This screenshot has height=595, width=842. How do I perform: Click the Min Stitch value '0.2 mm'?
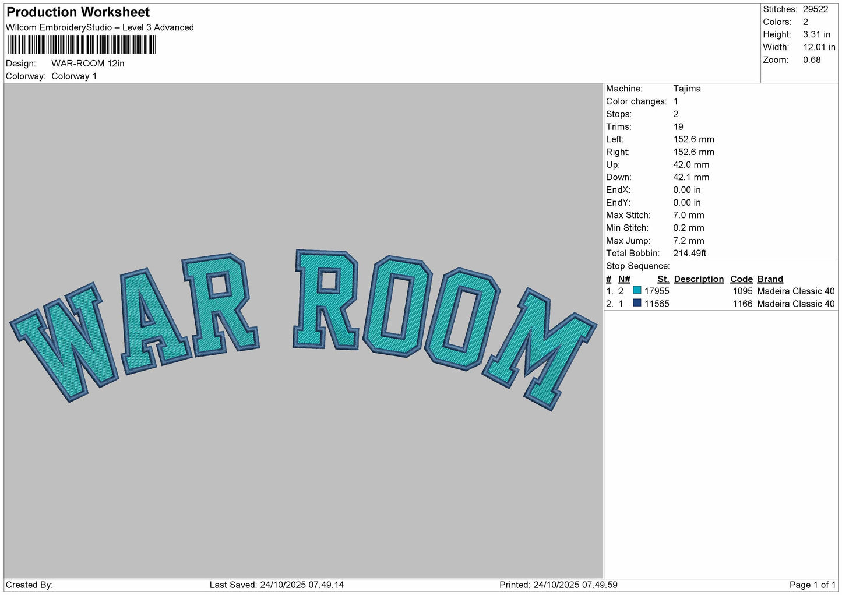click(x=689, y=228)
